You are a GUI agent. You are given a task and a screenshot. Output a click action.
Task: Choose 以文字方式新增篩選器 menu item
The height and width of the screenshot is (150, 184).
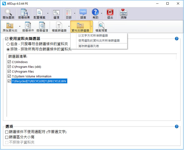93,35
